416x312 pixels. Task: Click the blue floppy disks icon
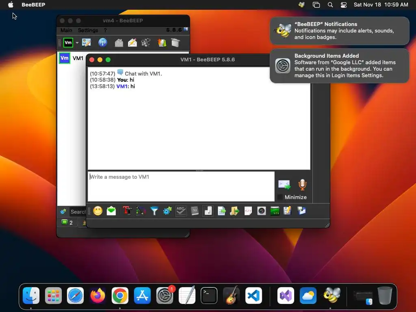301,211
